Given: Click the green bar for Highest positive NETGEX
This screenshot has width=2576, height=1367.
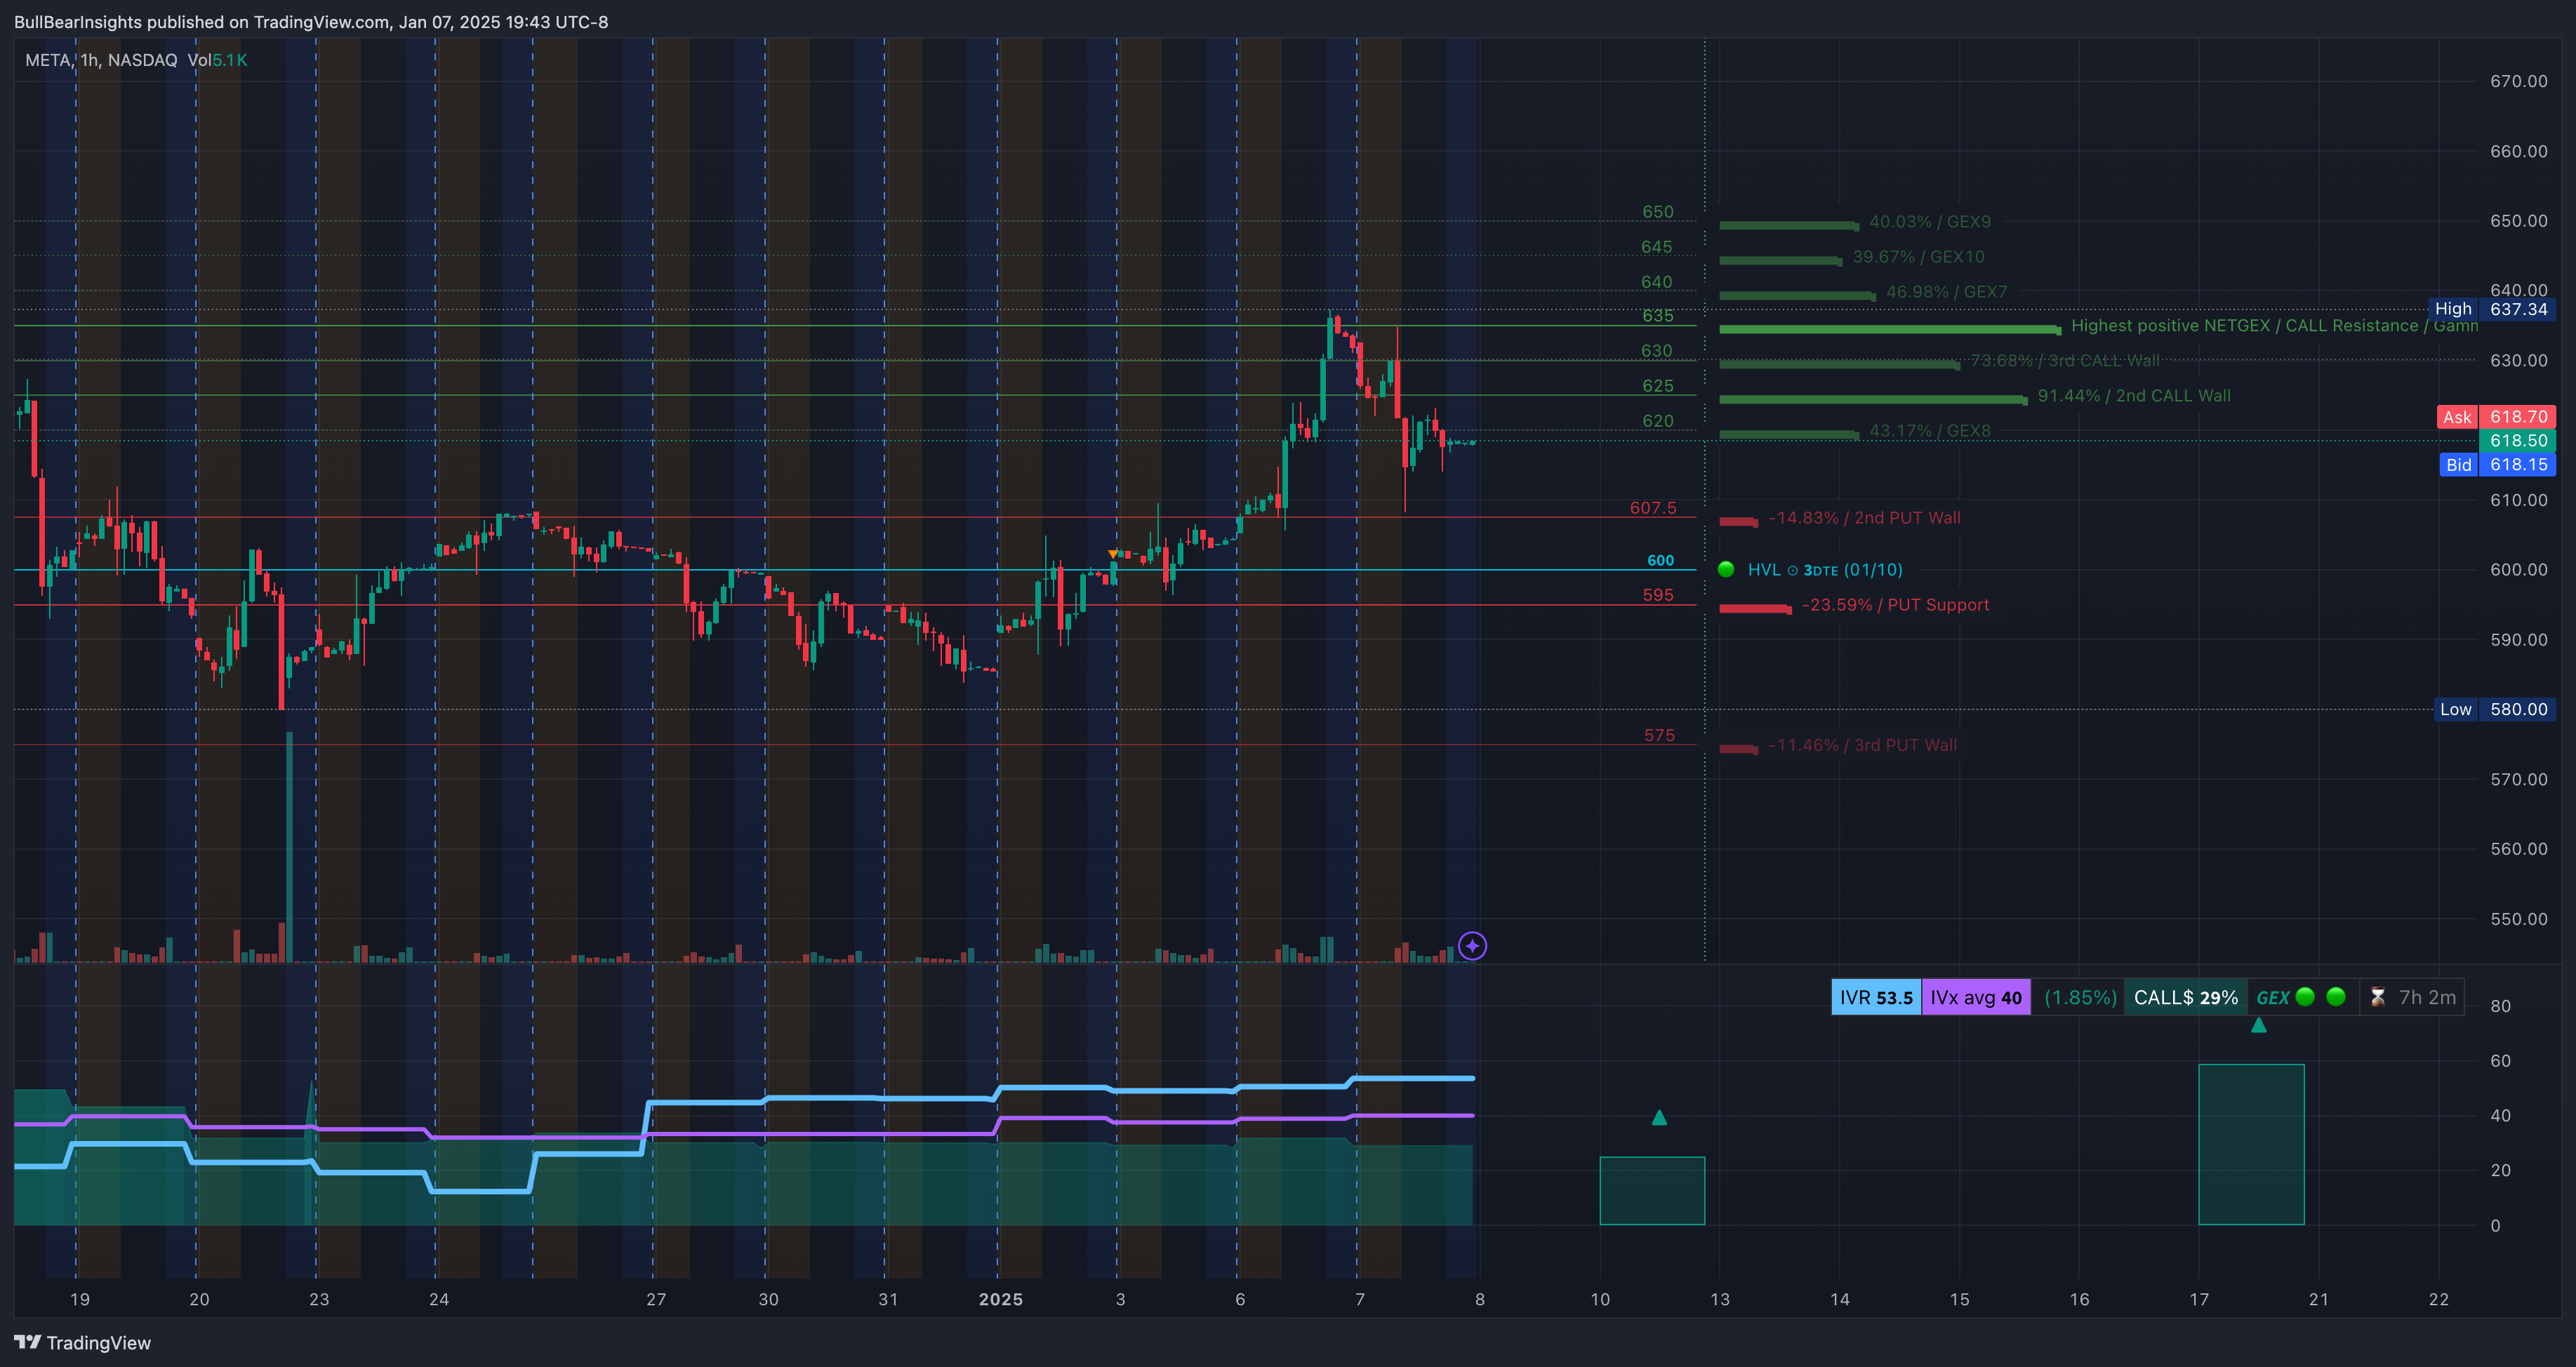Looking at the screenshot, I should click(x=1890, y=329).
